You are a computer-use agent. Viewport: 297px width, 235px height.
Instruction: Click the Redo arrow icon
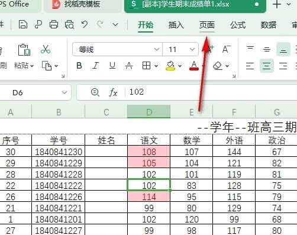pyautogui.click(x=100, y=25)
